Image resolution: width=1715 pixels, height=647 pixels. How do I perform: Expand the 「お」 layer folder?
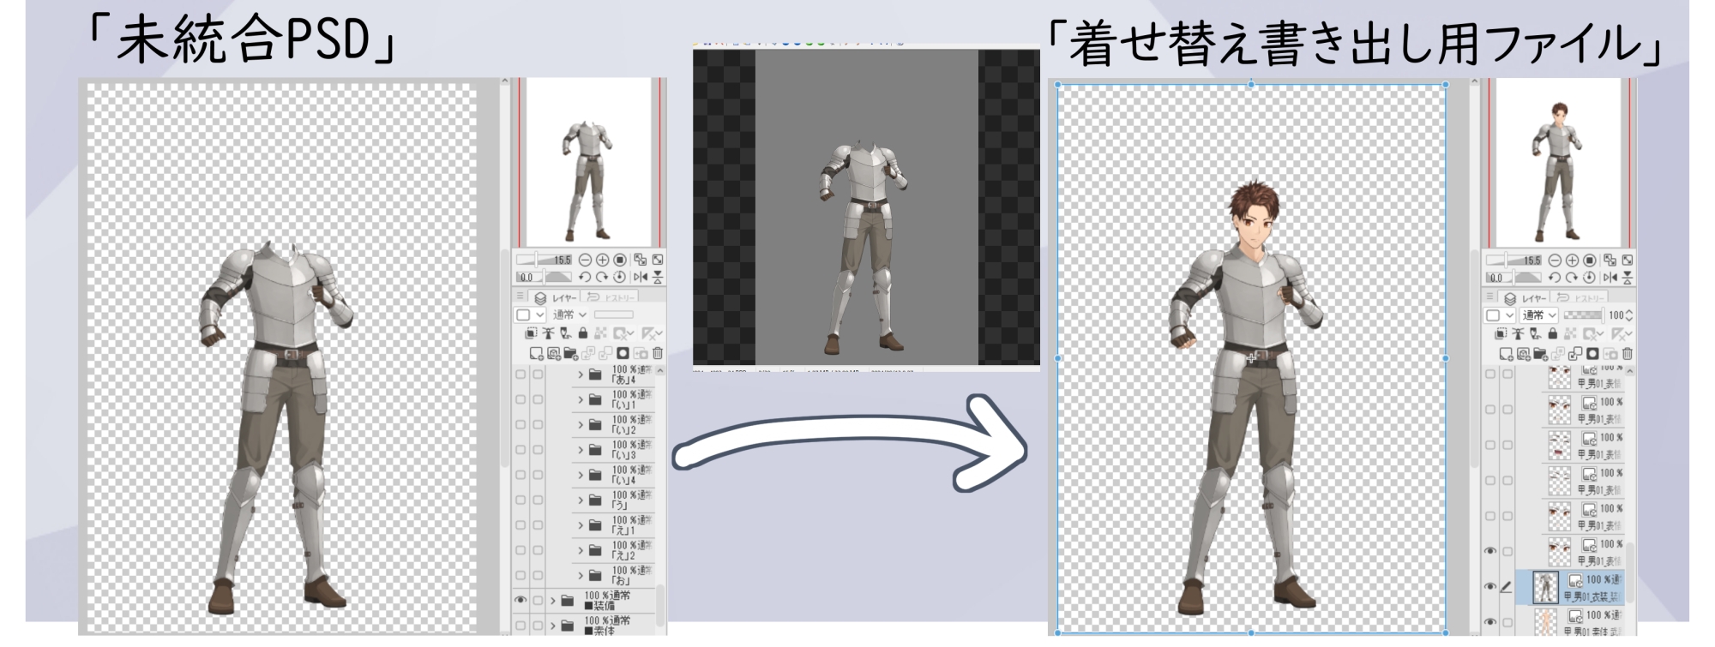(581, 575)
